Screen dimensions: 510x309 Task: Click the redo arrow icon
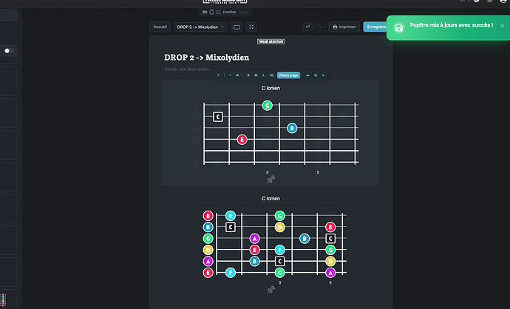point(320,27)
